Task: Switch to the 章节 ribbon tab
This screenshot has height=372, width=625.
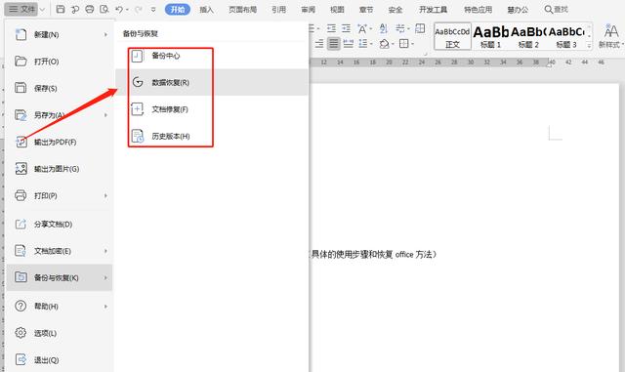Action: (x=366, y=9)
